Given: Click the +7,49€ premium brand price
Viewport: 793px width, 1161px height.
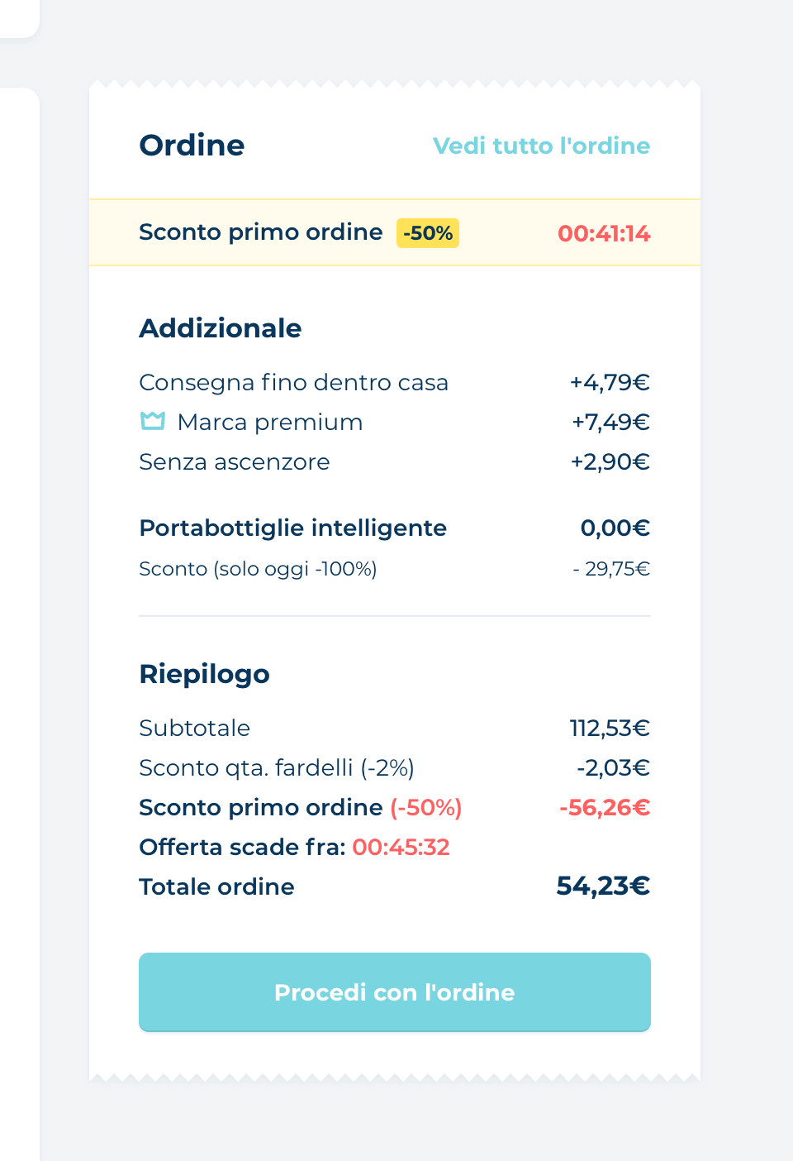Looking at the screenshot, I should tap(610, 422).
